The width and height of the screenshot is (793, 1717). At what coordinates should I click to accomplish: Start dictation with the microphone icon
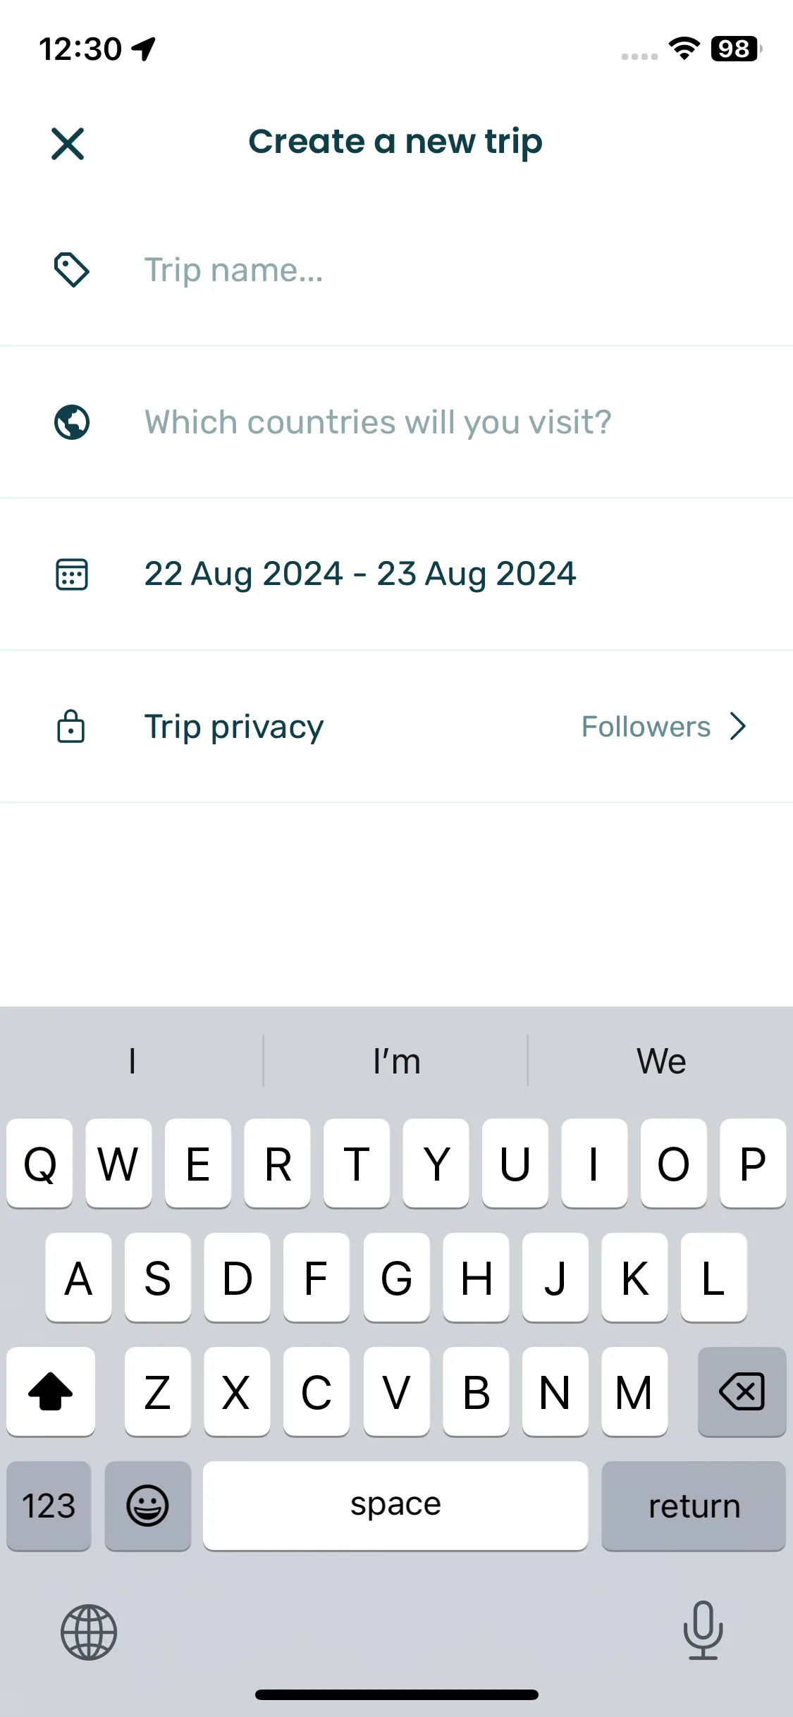(703, 1630)
